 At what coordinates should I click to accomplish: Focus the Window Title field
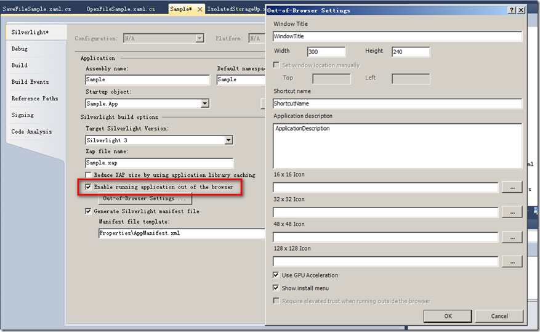(397, 36)
